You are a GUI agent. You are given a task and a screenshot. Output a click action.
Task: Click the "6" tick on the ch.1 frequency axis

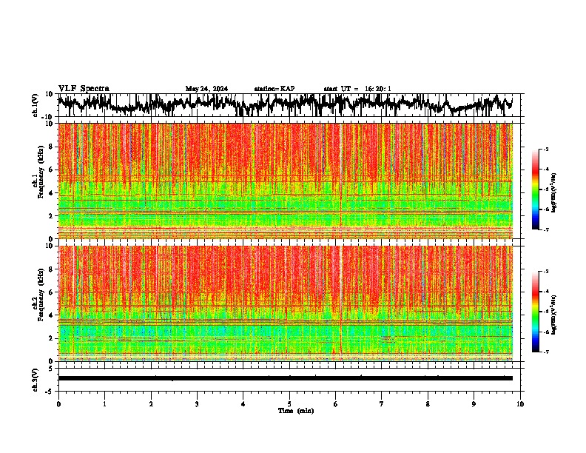click(51, 170)
